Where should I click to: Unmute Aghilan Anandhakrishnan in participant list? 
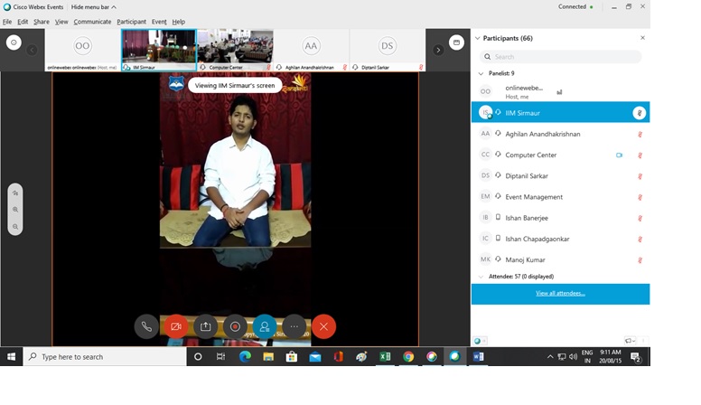point(640,135)
